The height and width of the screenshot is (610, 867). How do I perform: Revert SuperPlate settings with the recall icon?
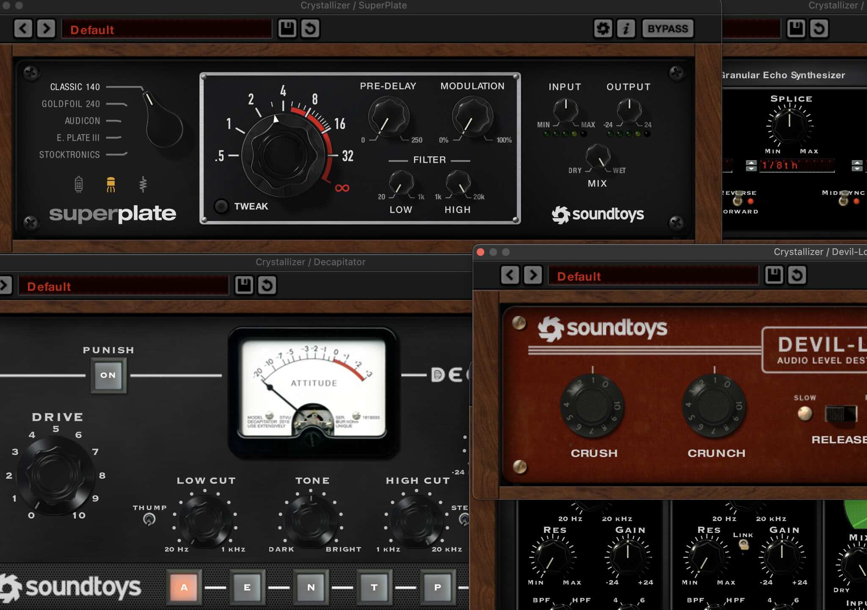(310, 29)
